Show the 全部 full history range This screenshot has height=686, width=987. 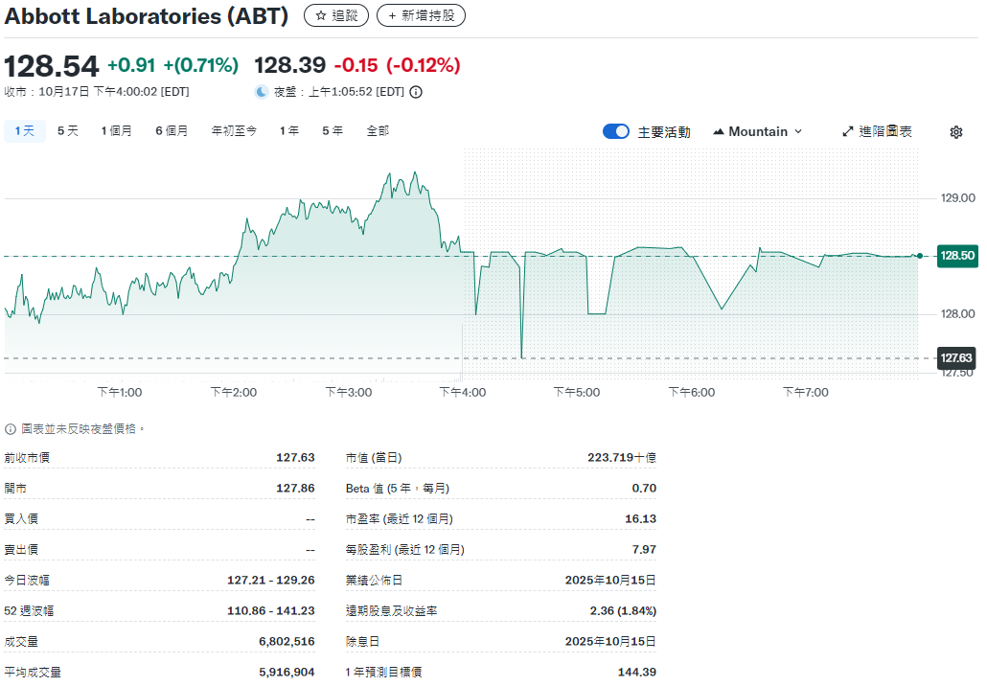click(x=378, y=131)
